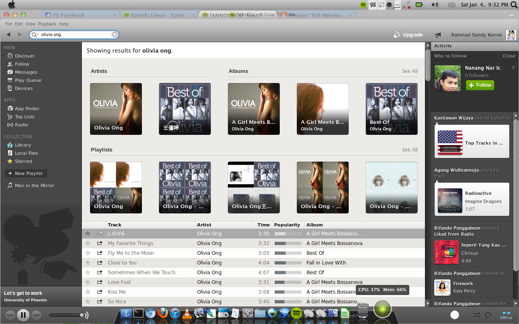Open the Help menu
Viewport: 519px width, 324px height.
tap(64, 24)
